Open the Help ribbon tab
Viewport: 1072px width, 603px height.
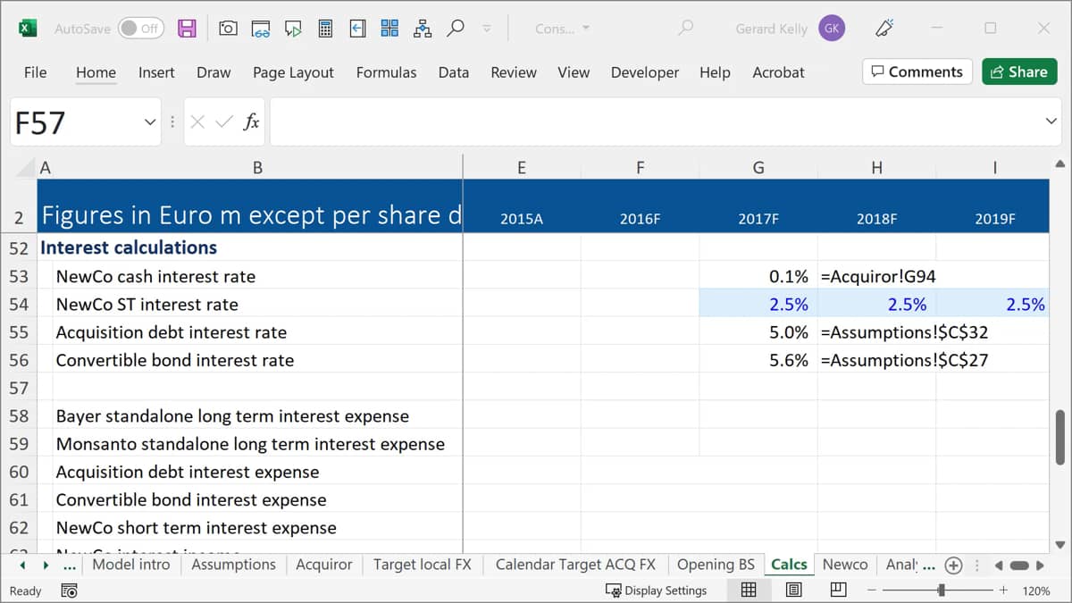(715, 72)
